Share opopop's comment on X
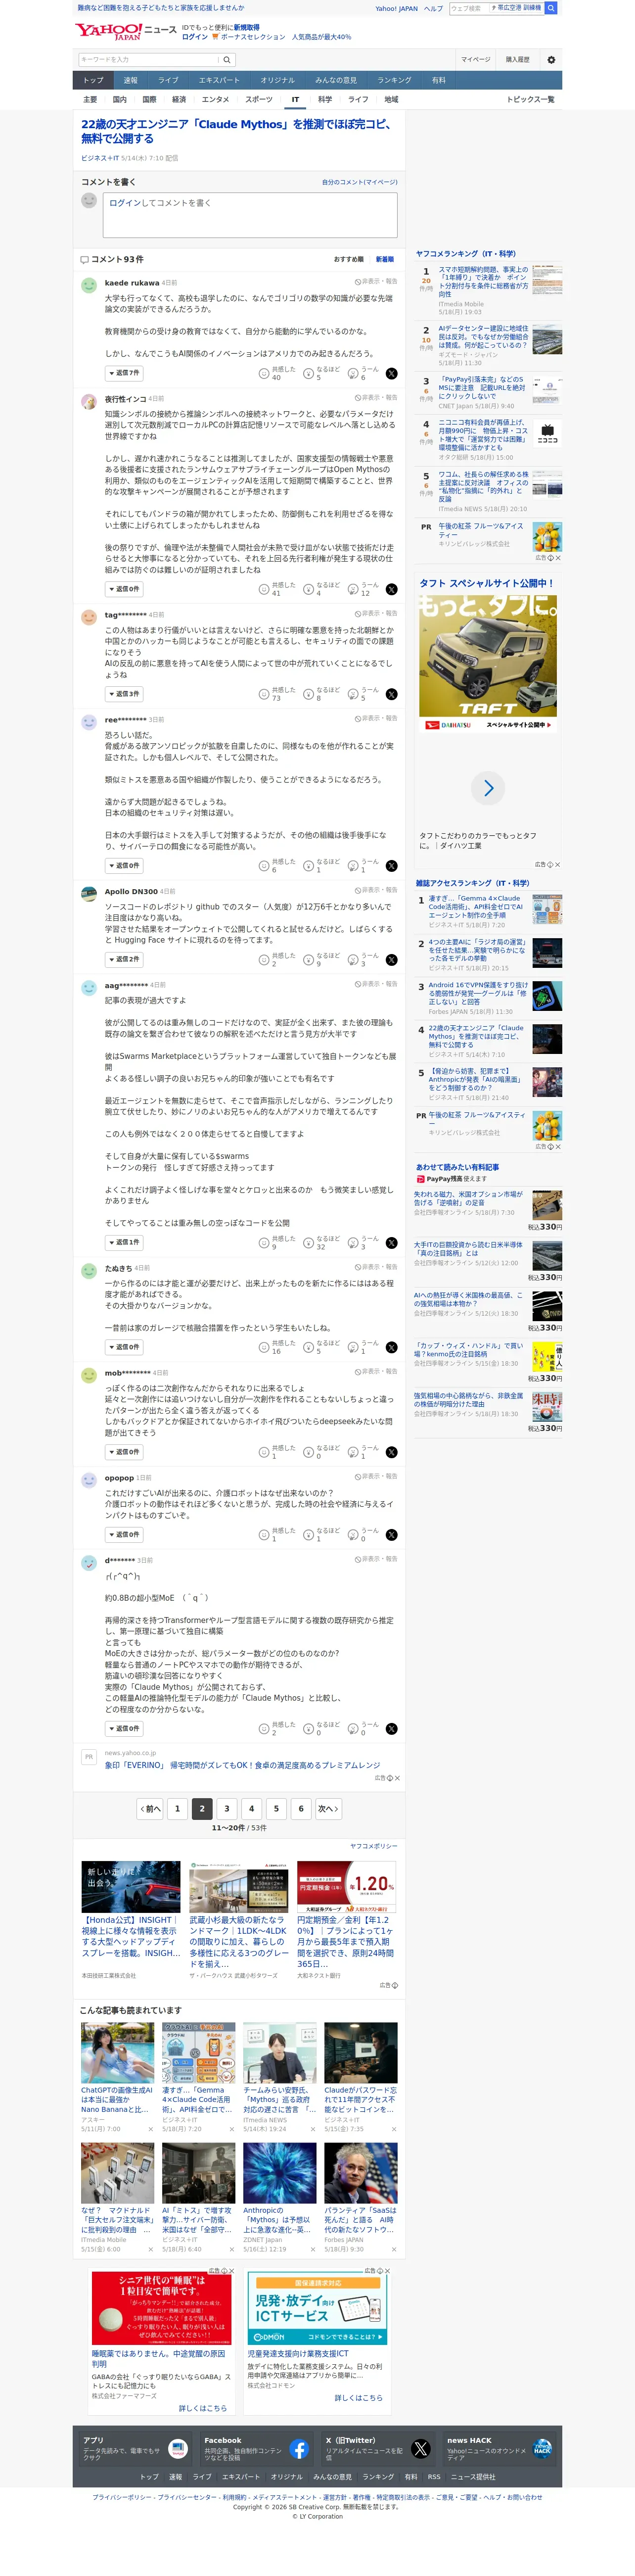The image size is (635, 2576). click(391, 1535)
